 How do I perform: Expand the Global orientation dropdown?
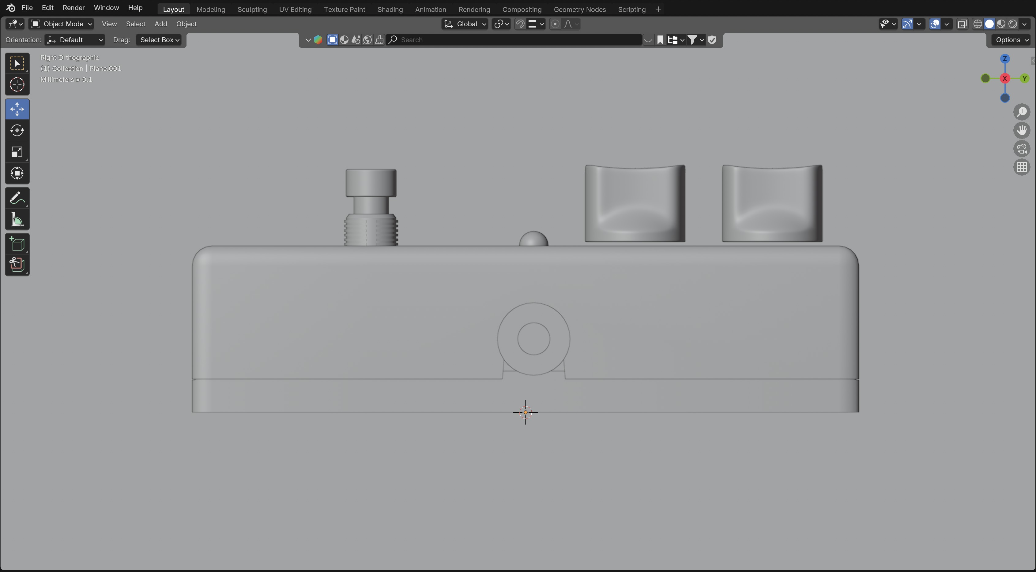pos(465,24)
